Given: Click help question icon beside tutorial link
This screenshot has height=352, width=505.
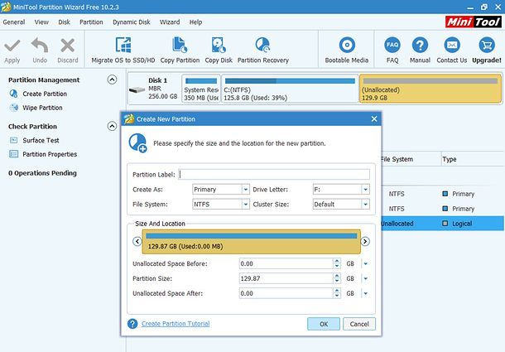Looking at the screenshot, I should click(x=132, y=324).
